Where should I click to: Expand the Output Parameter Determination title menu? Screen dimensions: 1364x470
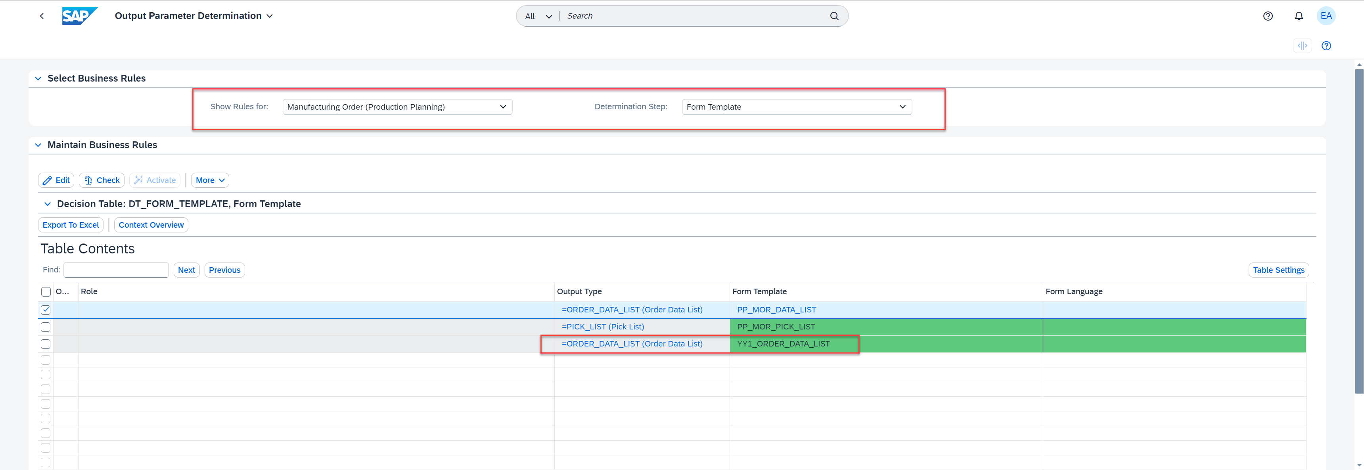click(x=194, y=16)
